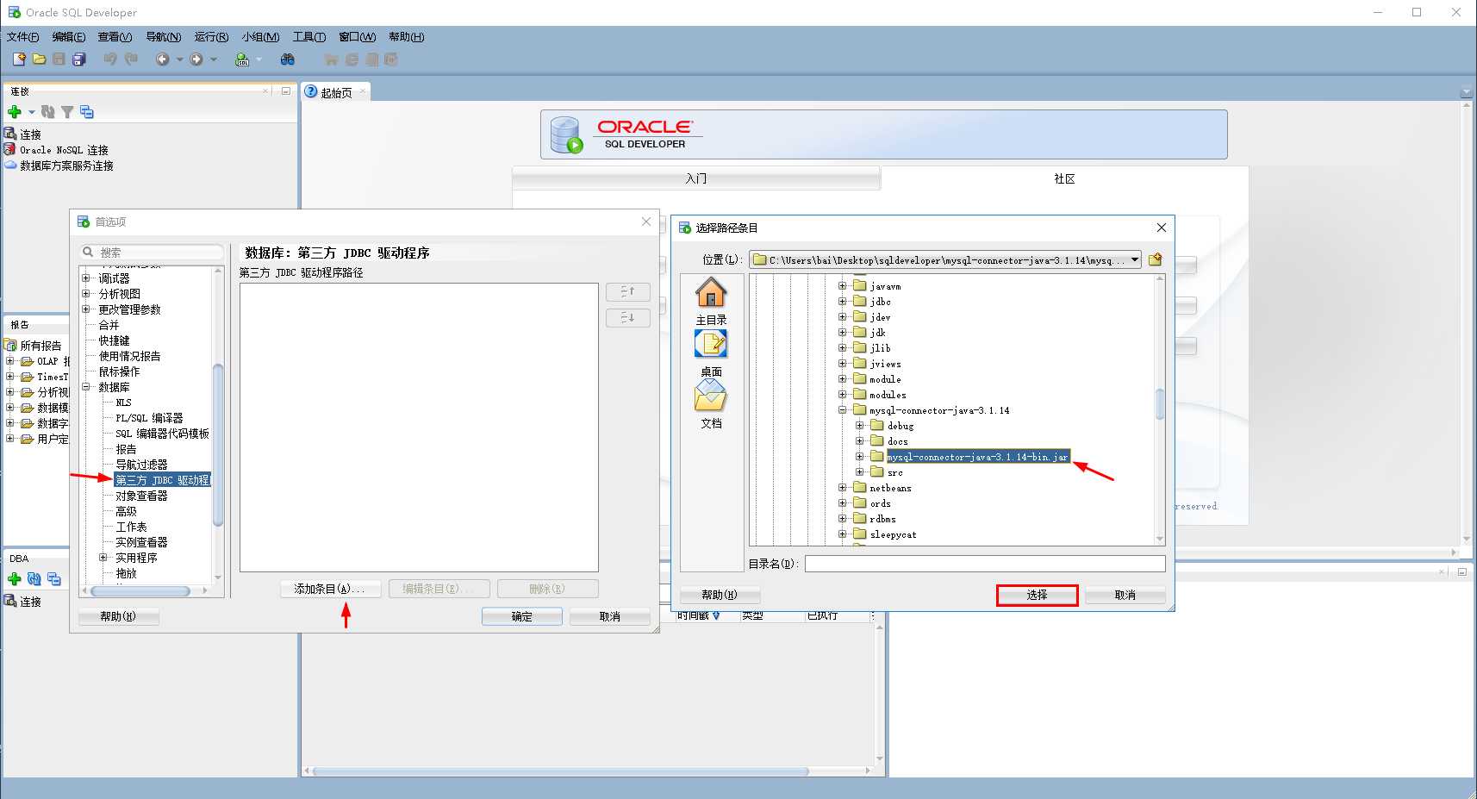This screenshot has height=799, width=1477.
Task: Expand the jdbc folder
Action: click(842, 302)
